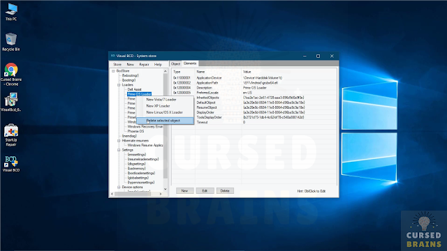The image size is (447, 251).
Task: Click the 'en-US' locale value
Action: tap(247, 93)
